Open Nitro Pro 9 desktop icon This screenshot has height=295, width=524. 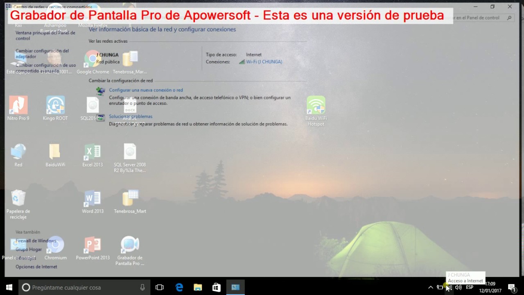[18, 108]
